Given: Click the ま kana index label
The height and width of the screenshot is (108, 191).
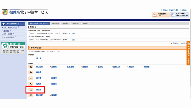Looking at the screenshot, I should (x=31, y=95).
